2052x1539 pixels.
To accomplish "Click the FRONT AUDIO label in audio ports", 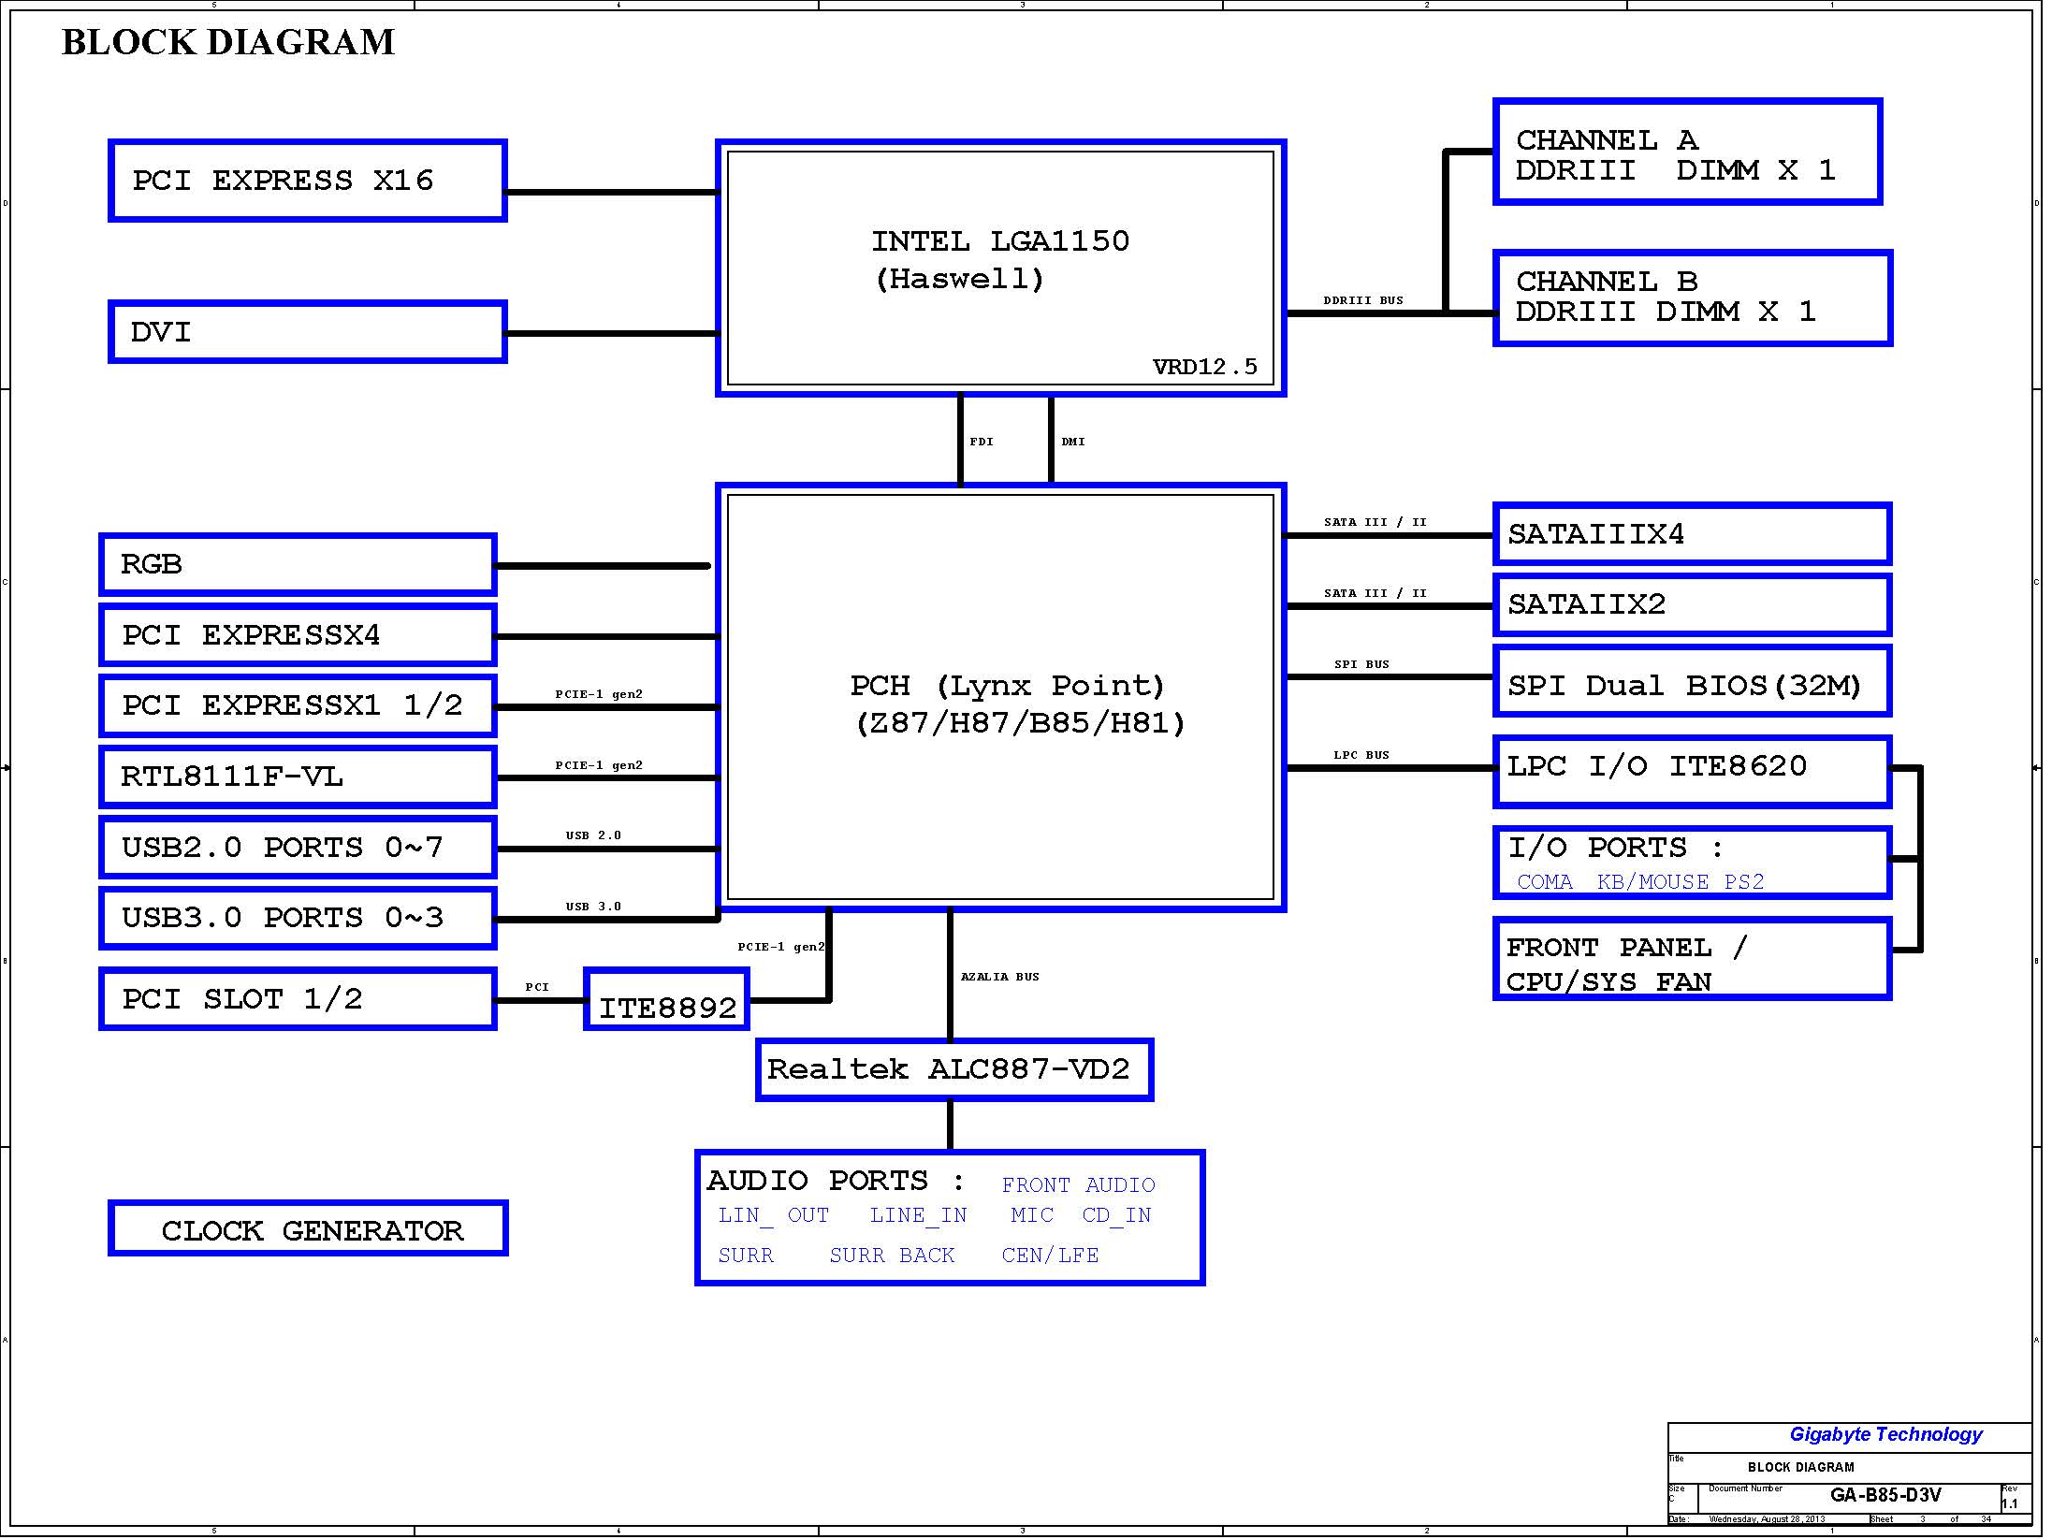I will coord(1078,1185).
